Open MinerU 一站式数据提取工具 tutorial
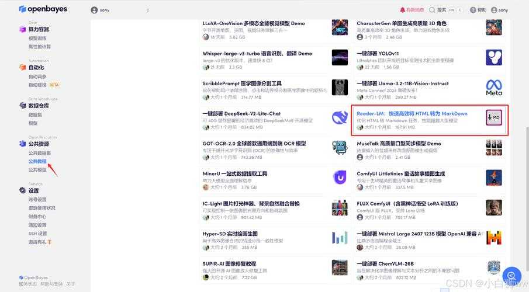This screenshot has width=529, height=292. coord(235,173)
